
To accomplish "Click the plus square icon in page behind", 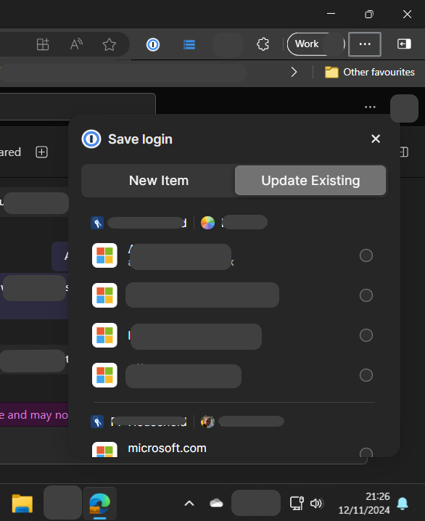I will (41, 152).
